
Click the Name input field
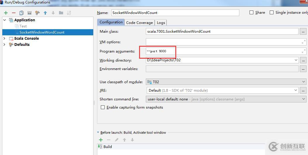[175, 13]
